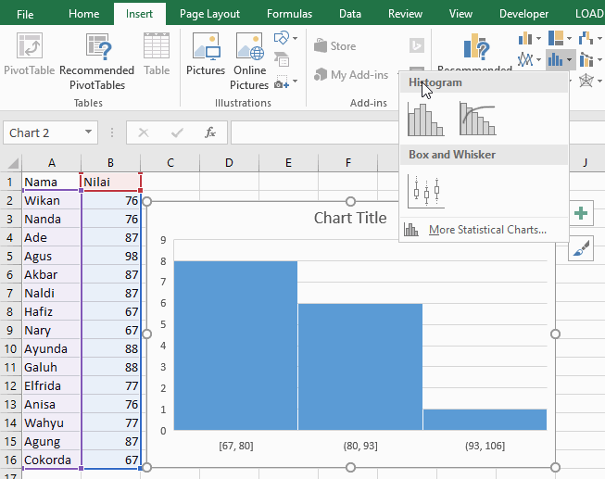Expand the Radar chart dropdown arrow

pos(599,81)
